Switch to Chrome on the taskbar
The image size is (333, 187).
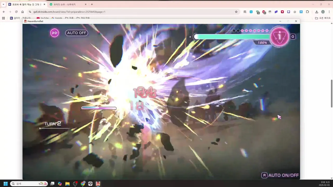click(83, 184)
